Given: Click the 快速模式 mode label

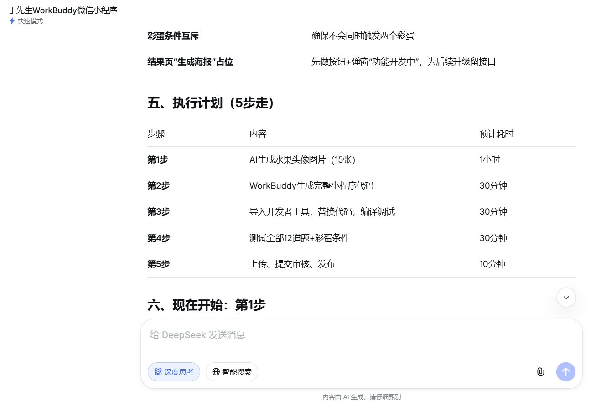Looking at the screenshot, I should click(x=30, y=21).
